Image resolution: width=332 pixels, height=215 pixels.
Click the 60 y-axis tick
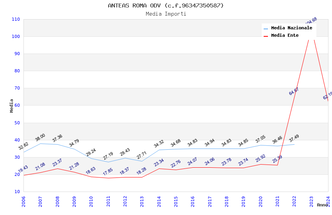(x=17, y=105)
